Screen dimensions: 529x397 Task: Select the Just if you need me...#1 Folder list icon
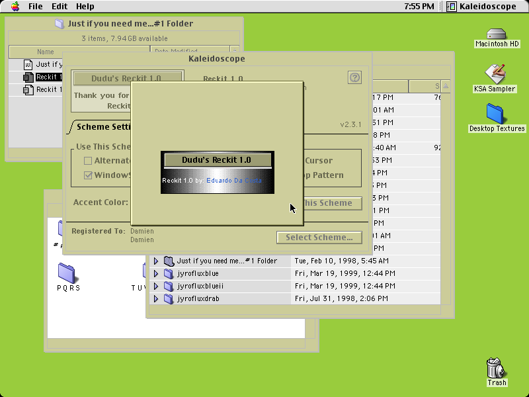click(x=169, y=261)
